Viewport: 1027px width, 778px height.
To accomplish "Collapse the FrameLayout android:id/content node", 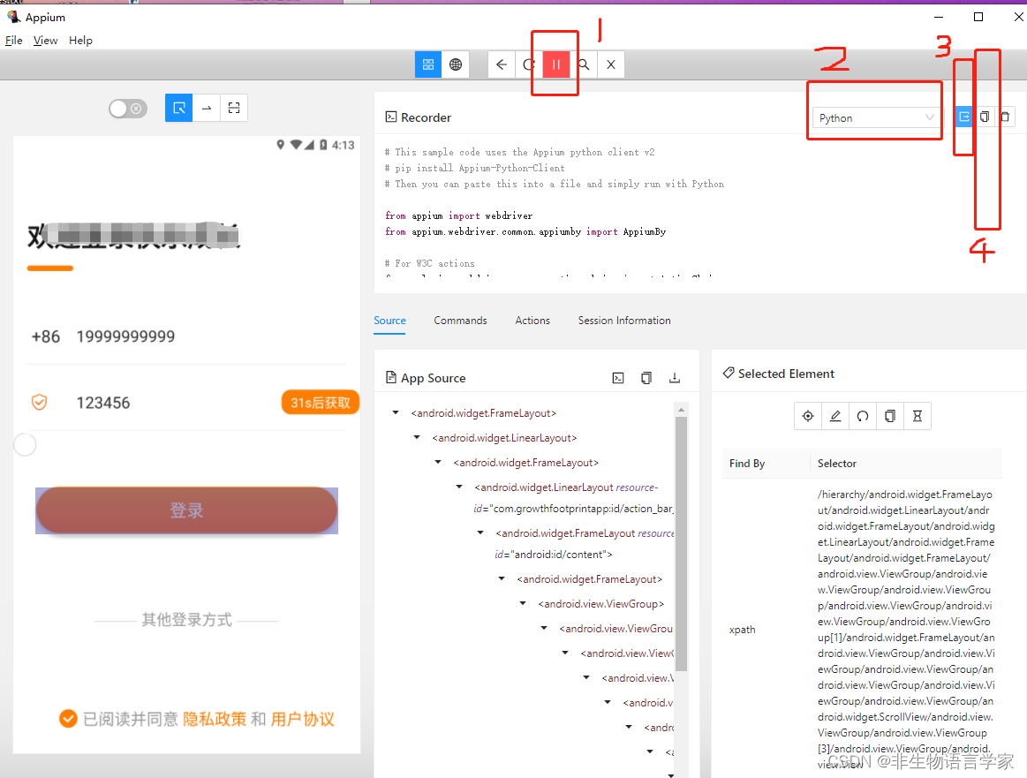I will (480, 533).
